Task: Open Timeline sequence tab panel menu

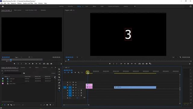Action: (69, 68)
